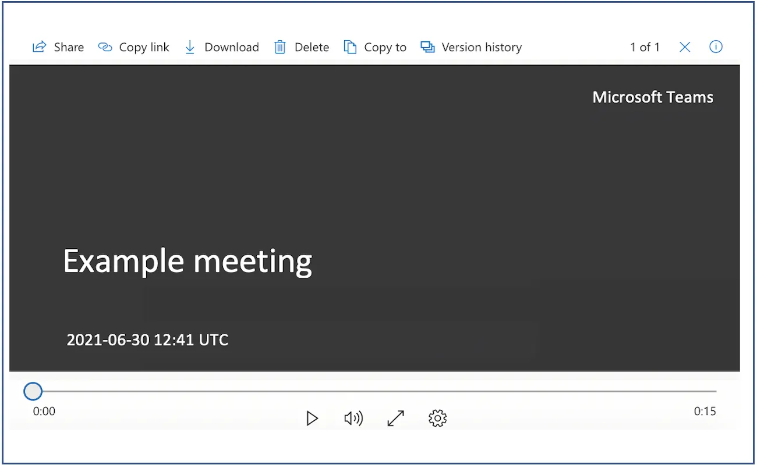The width and height of the screenshot is (757, 465).
Task: Play the Example meeting recording
Action: coord(313,418)
